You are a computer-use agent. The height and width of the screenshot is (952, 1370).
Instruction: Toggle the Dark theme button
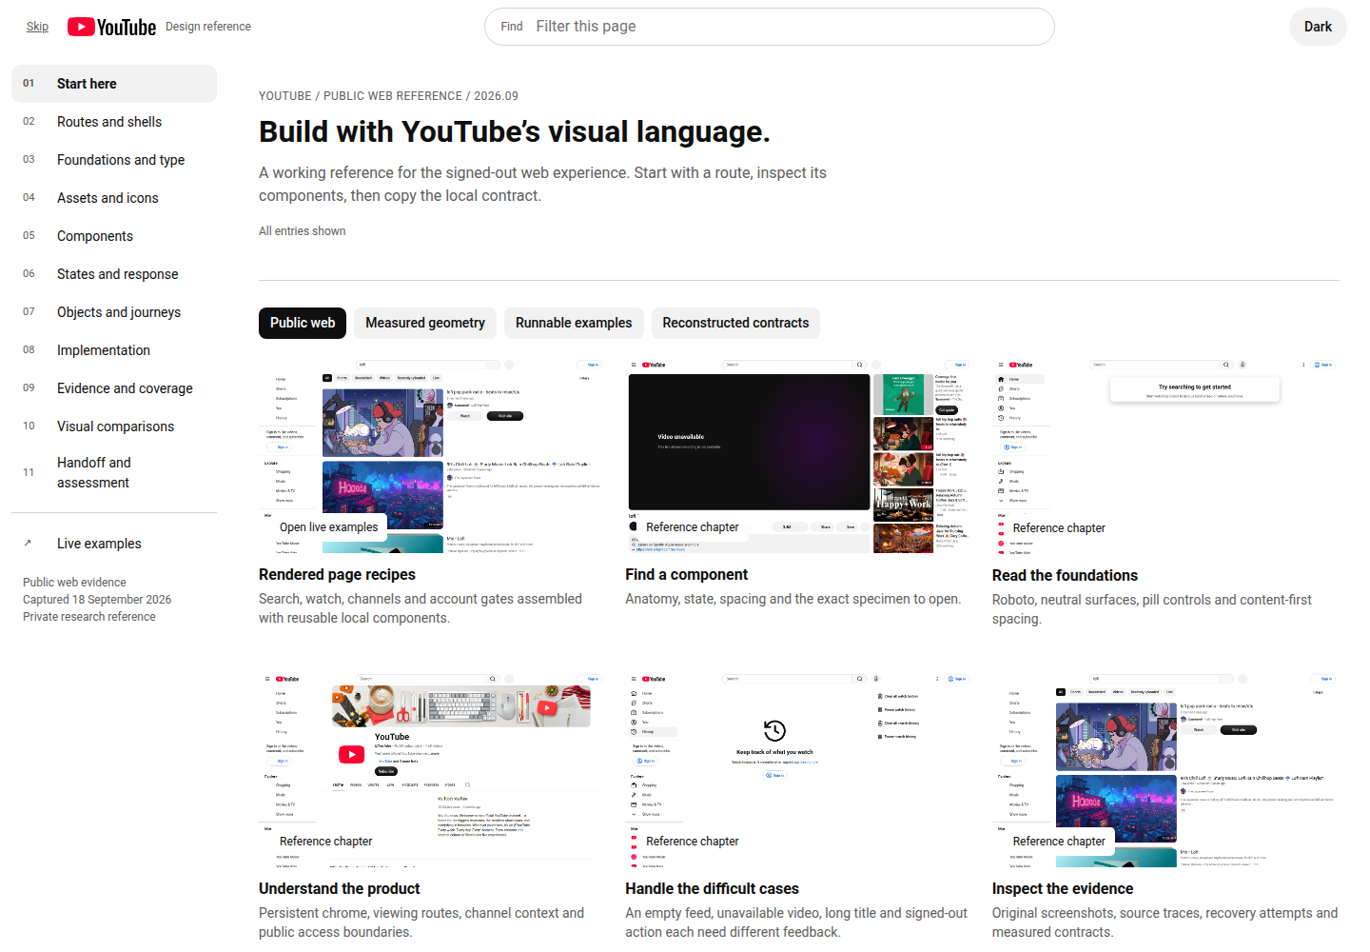click(1318, 27)
